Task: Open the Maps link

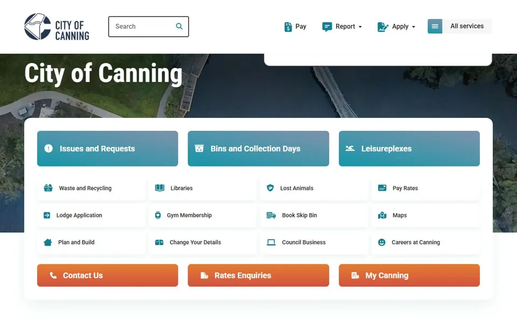Action: click(400, 215)
